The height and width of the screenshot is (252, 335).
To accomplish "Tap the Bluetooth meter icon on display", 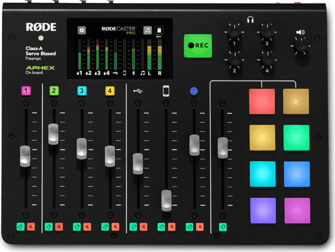I will tap(134, 73).
